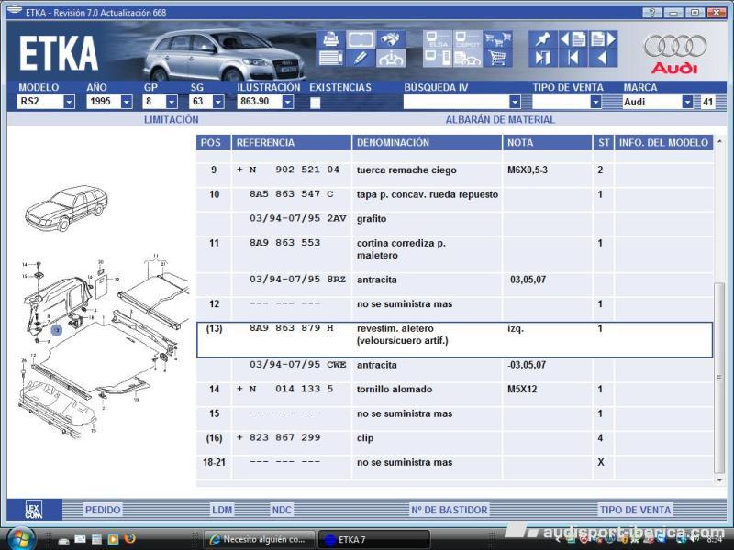Click the Nº DE BASTIDOR button
The width and height of the screenshot is (734, 550).
tap(450, 510)
